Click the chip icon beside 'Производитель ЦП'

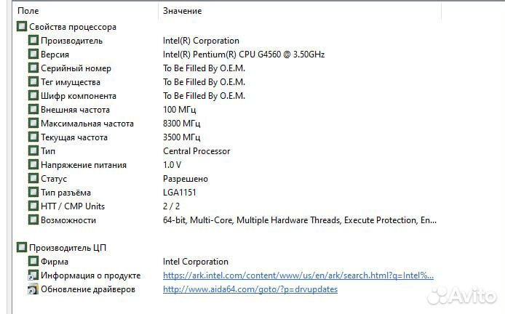[22, 247]
